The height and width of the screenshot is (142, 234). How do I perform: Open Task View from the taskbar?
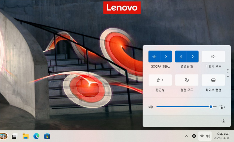coord(14,136)
